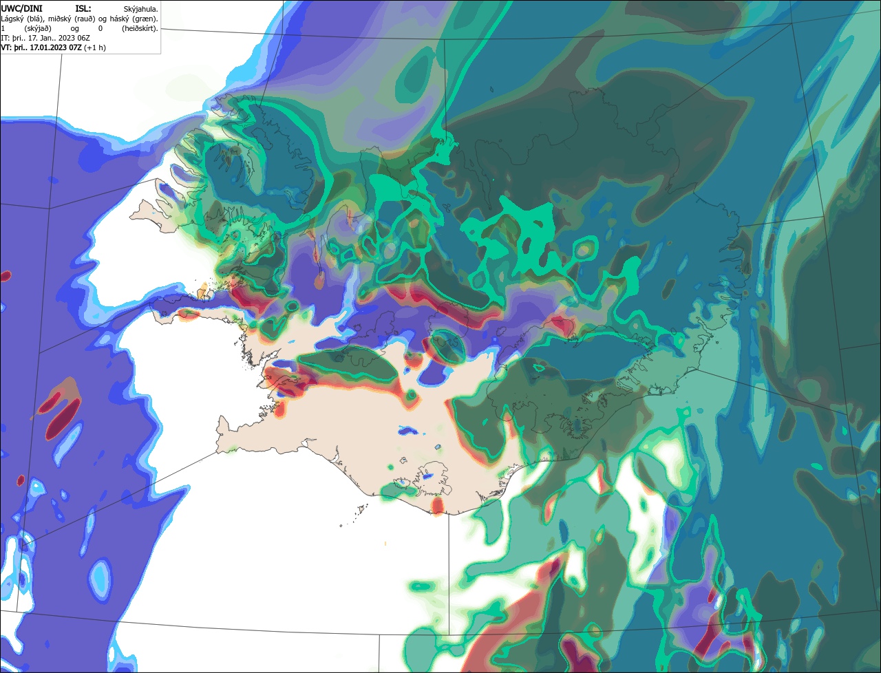Click the "háský (græn)" legend entry
Image resolution: width=881 pixels, height=673 pixels.
[x=134, y=19]
